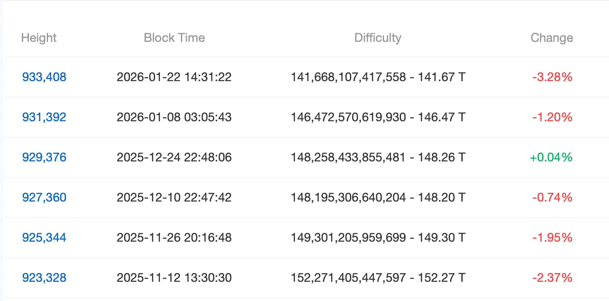Click block time 2026-01-22 14:31:22
609x301 pixels.
tap(174, 77)
